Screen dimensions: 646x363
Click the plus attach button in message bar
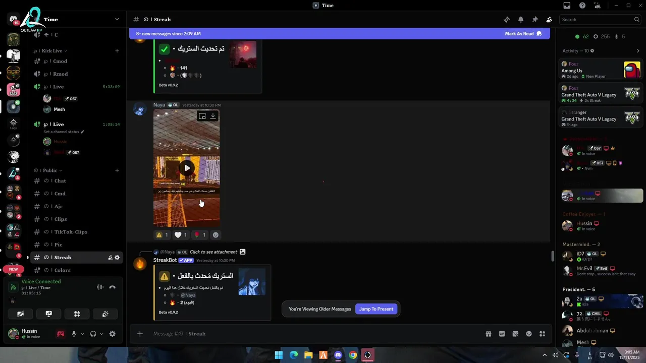(x=140, y=334)
